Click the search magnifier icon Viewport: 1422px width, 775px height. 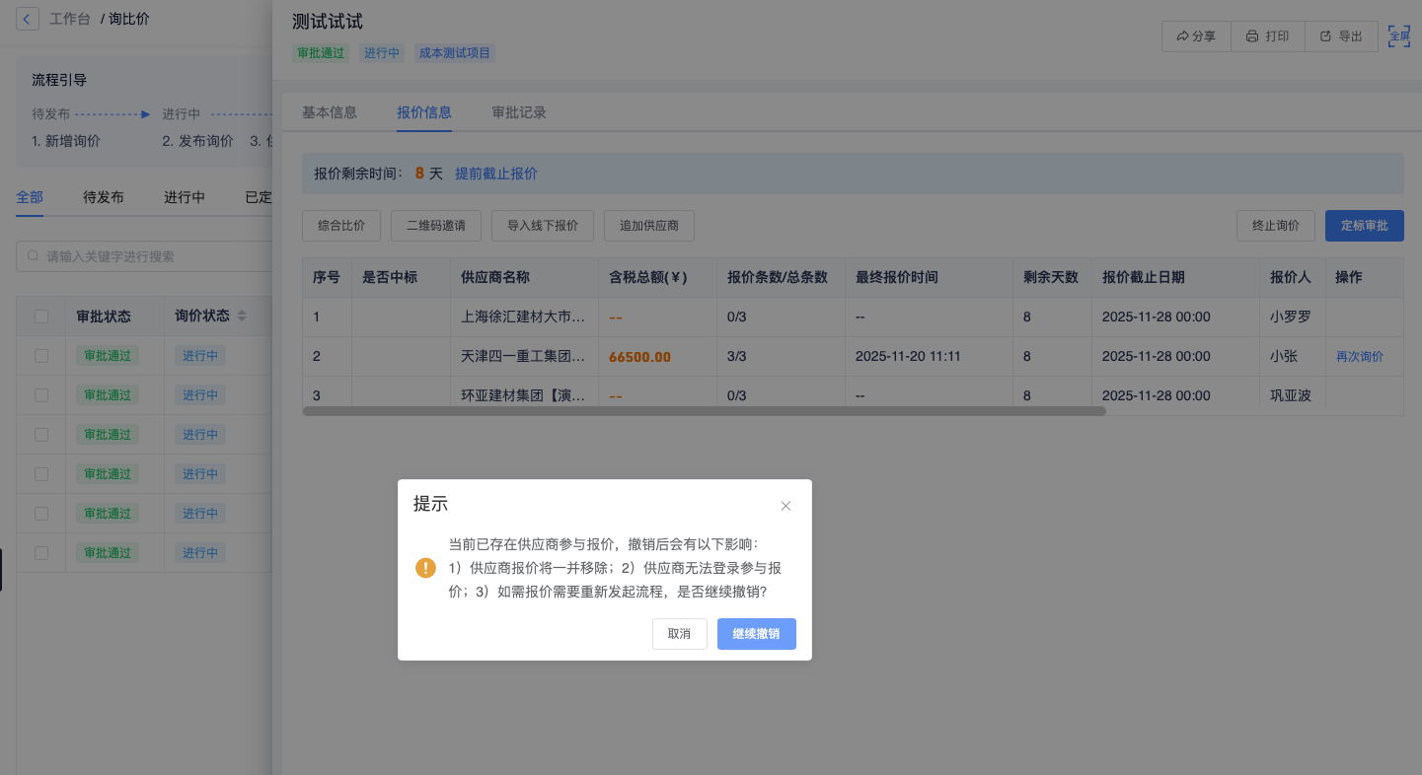point(35,256)
